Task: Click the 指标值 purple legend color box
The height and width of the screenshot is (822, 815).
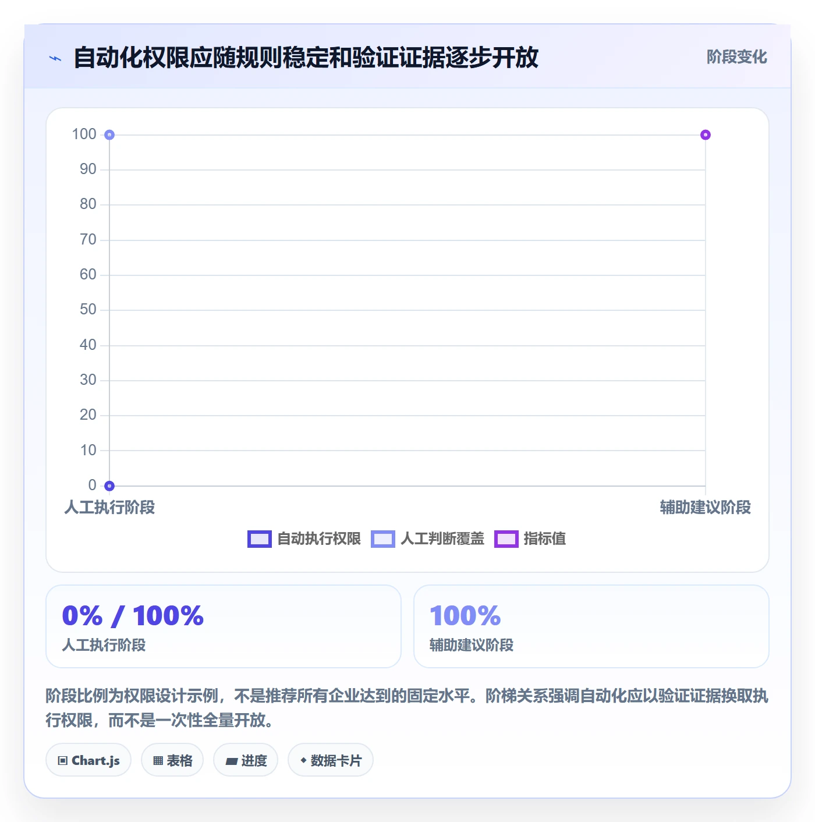Action: point(506,539)
